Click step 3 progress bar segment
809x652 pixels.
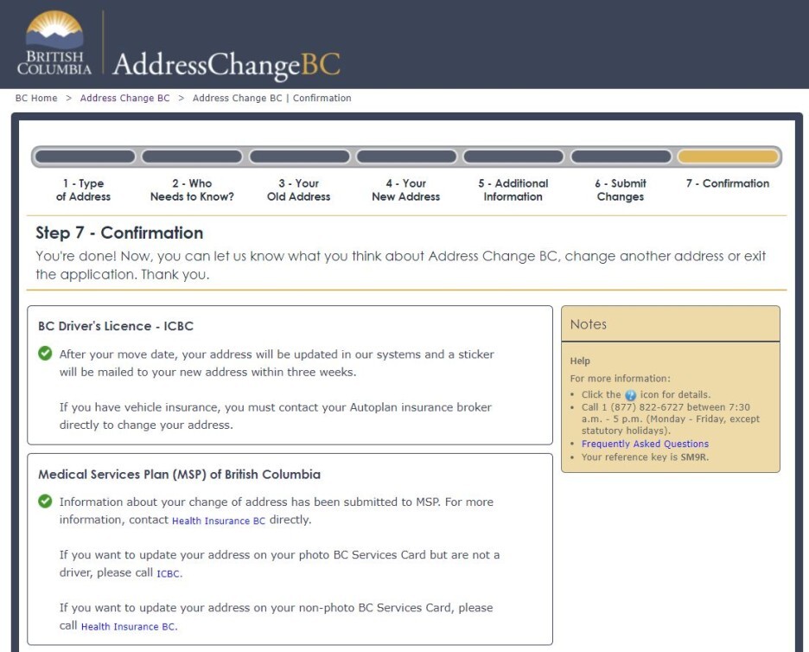299,157
